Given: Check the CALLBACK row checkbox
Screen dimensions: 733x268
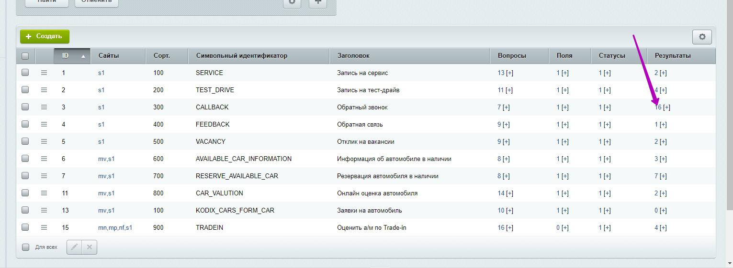Looking at the screenshot, I should [25, 107].
